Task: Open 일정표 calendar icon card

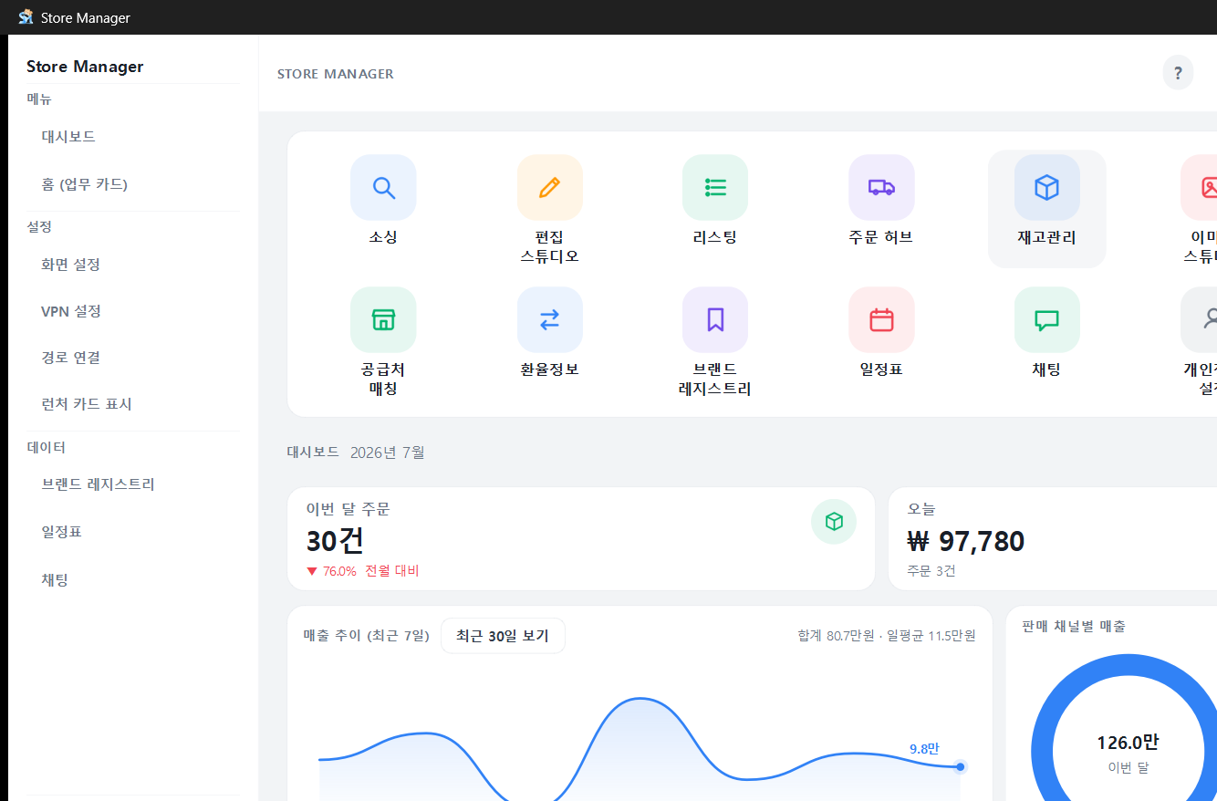Action: [881, 320]
